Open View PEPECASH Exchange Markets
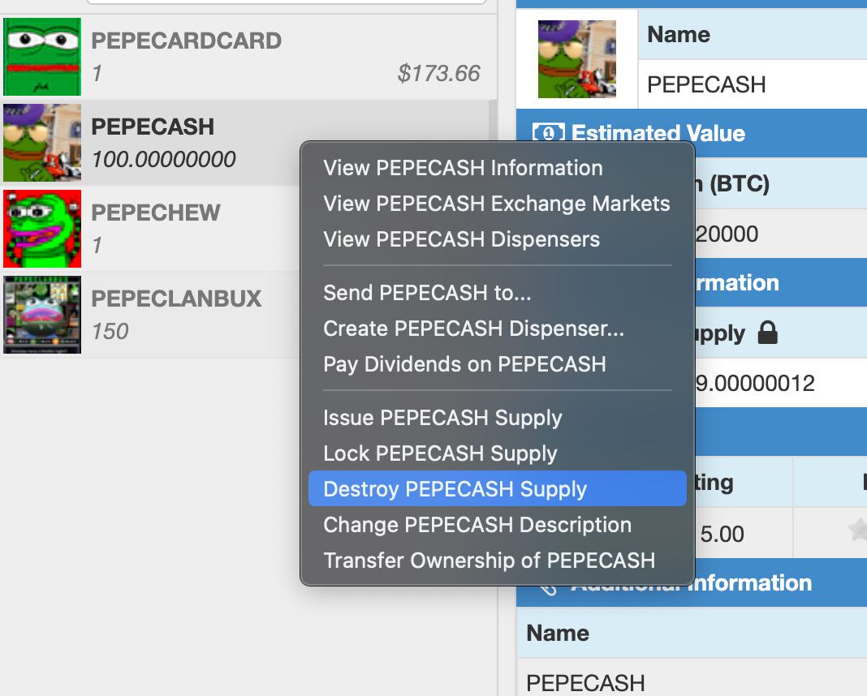The height and width of the screenshot is (696, 867). (497, 204)
